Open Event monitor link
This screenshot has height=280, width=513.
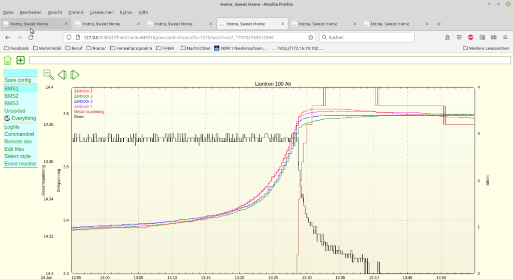20,164
